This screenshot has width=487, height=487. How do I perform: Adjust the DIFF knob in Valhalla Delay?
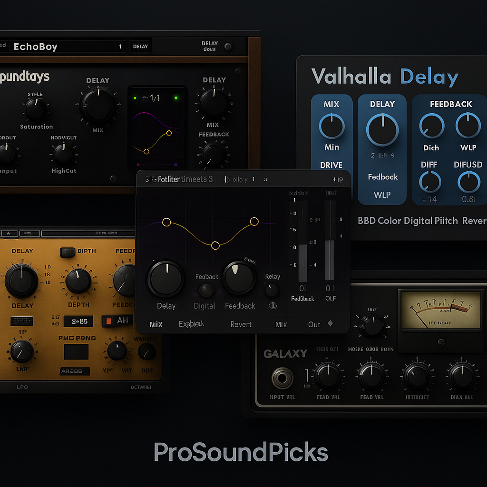[430, 182]
